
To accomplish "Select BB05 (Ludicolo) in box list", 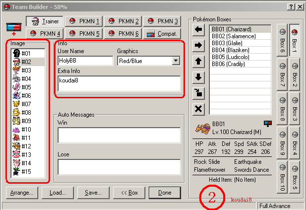I will 240,57.
